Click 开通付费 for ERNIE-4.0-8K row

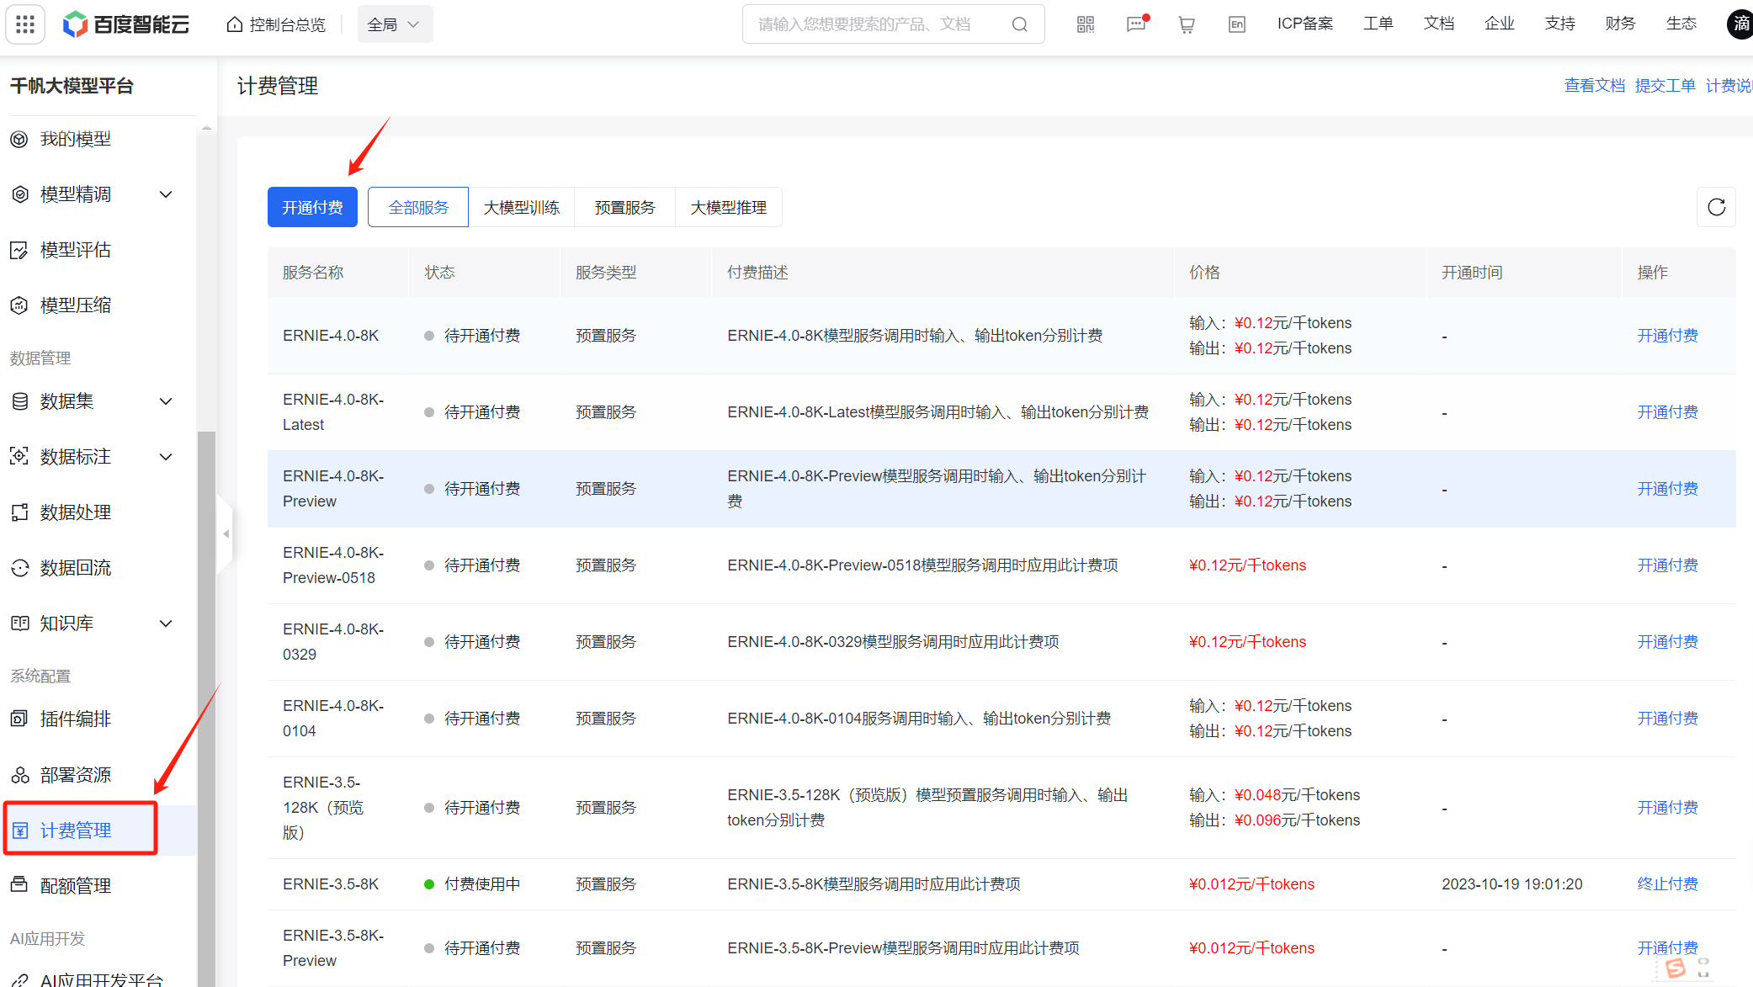(1667, 336)
